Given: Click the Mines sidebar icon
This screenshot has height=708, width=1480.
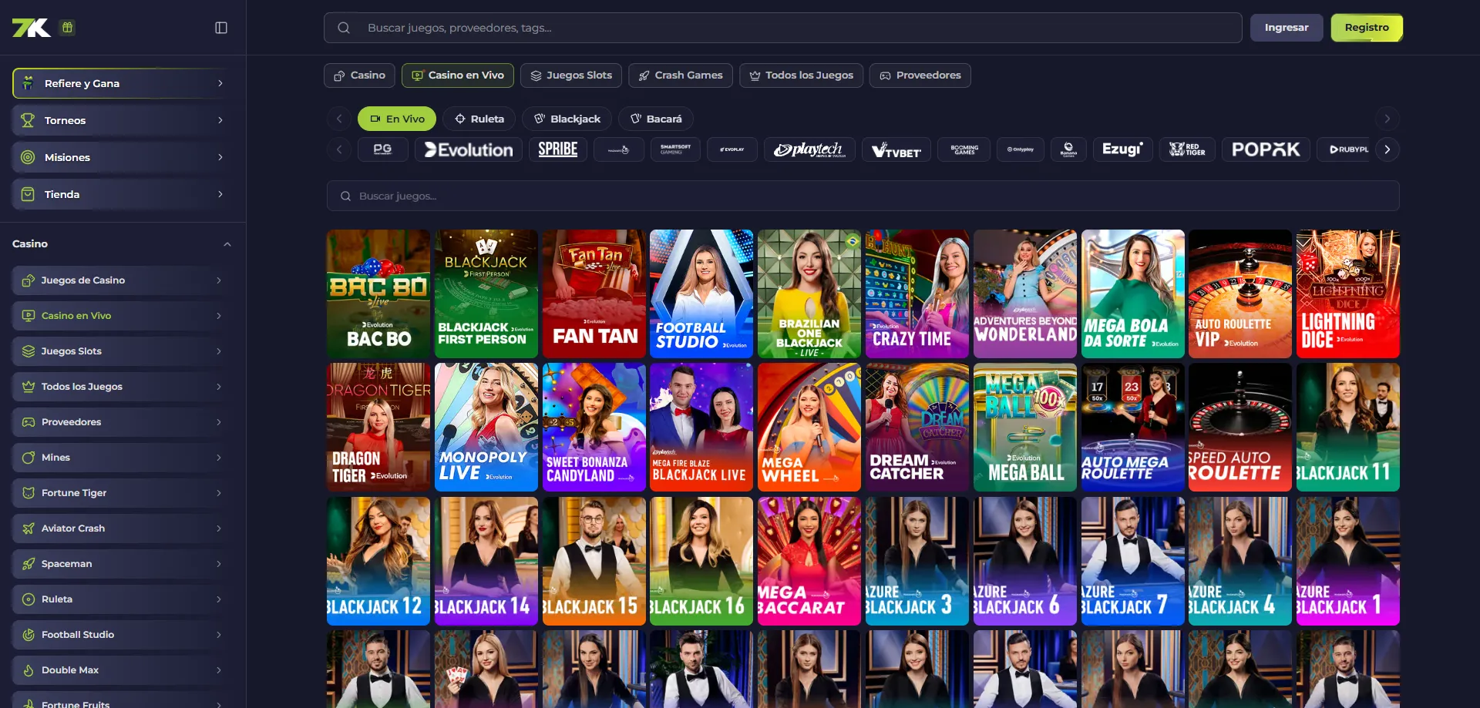Looking at the screenshot, I should (x=29, y=458).
